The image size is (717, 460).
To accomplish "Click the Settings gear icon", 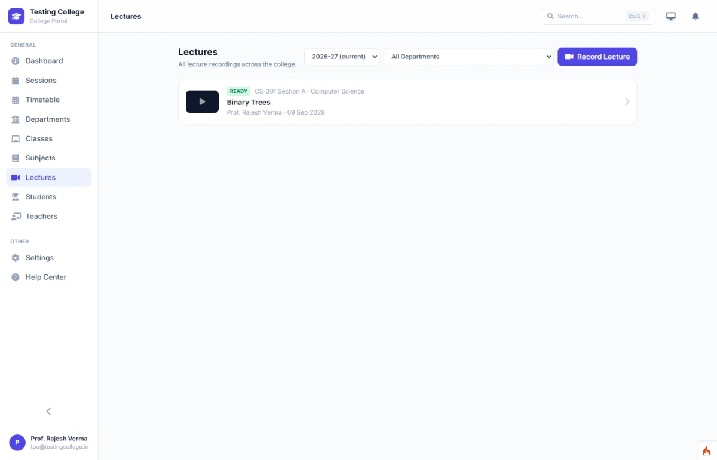I will (x=16, y=258).
